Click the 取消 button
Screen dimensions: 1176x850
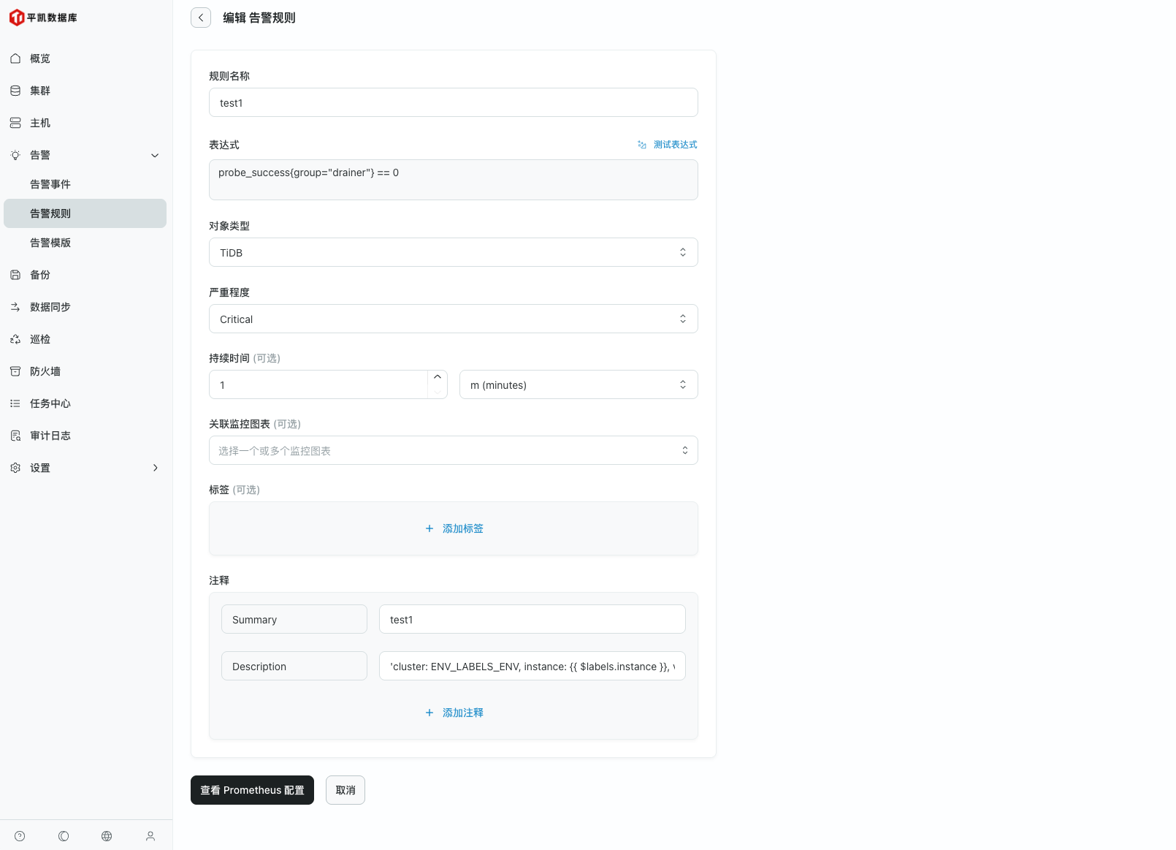tap(345, 790)
